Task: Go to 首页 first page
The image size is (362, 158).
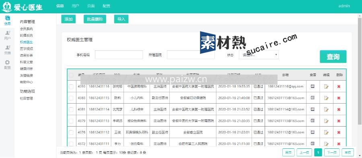Action: coord(288,152)
